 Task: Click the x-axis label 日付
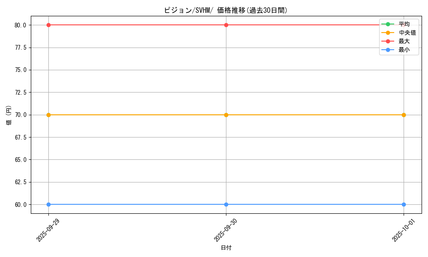(x=226, y=248)
